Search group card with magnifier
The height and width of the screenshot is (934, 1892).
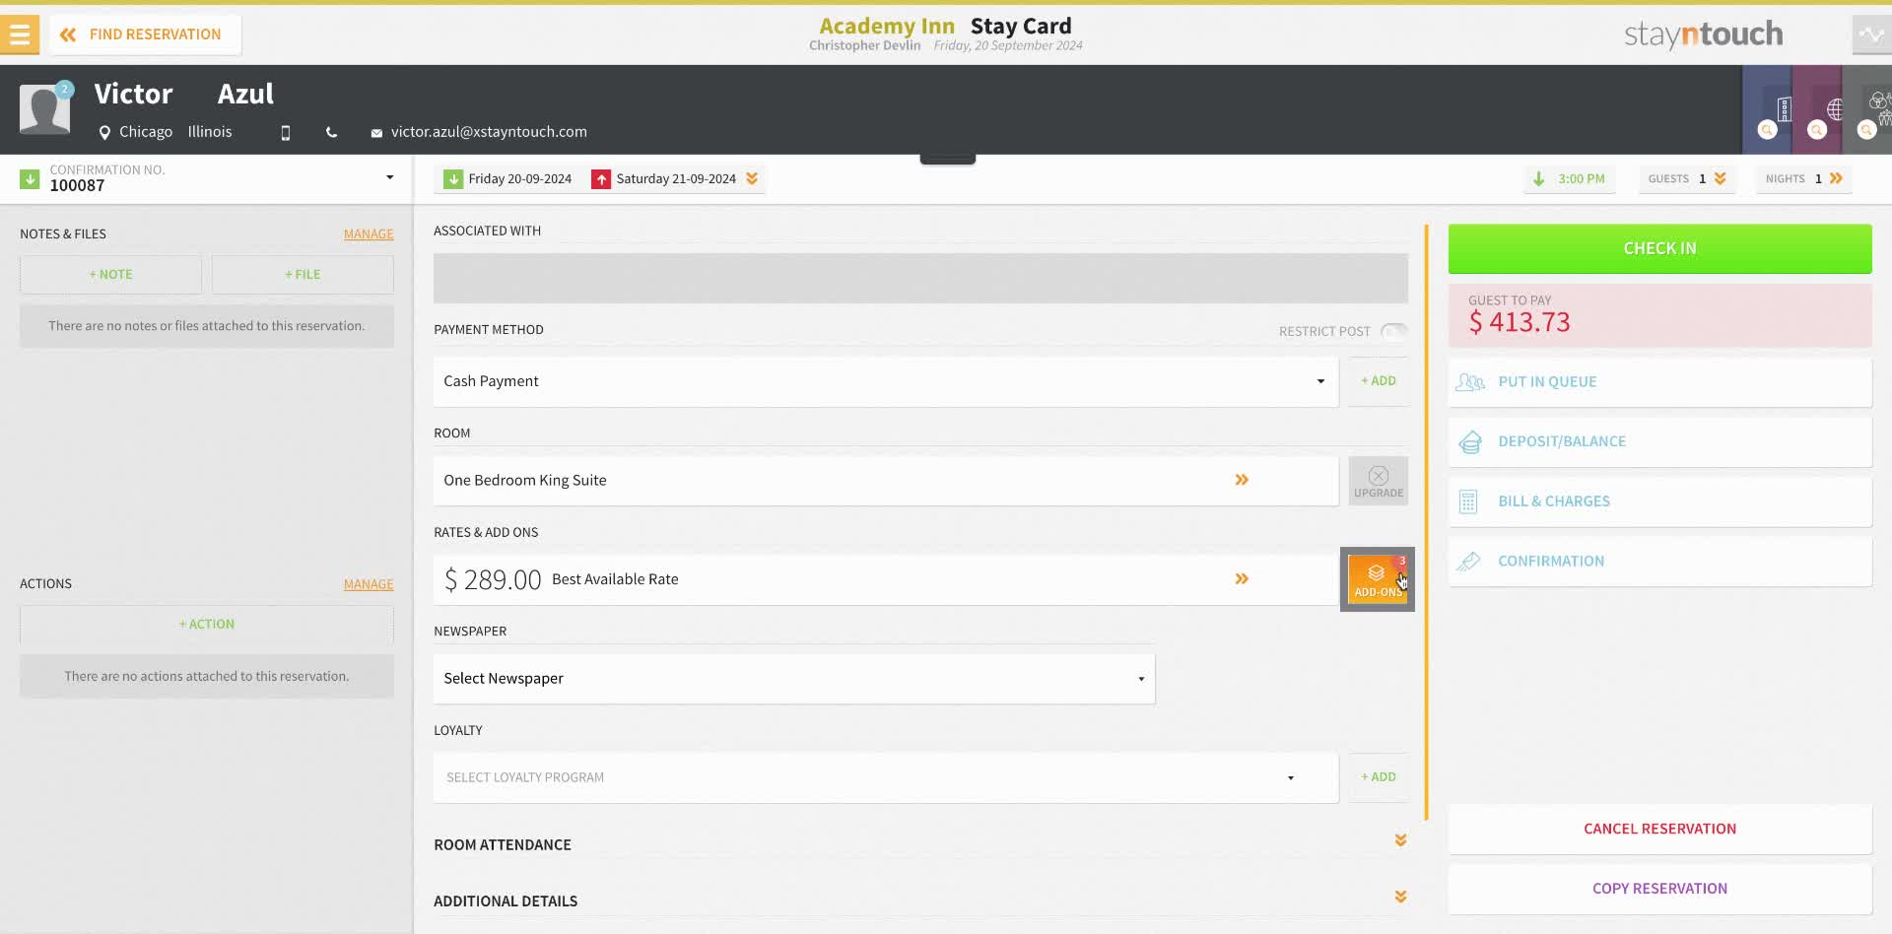(1866, 130)
